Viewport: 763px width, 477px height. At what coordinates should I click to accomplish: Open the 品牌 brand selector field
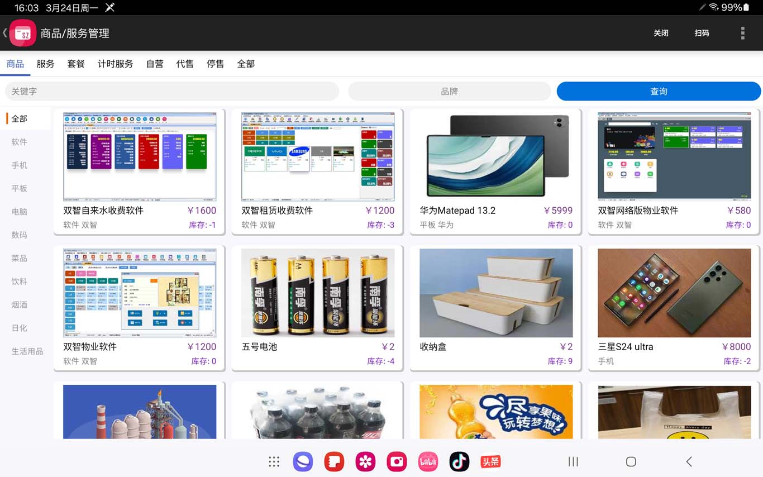click(x=450, y=91)
